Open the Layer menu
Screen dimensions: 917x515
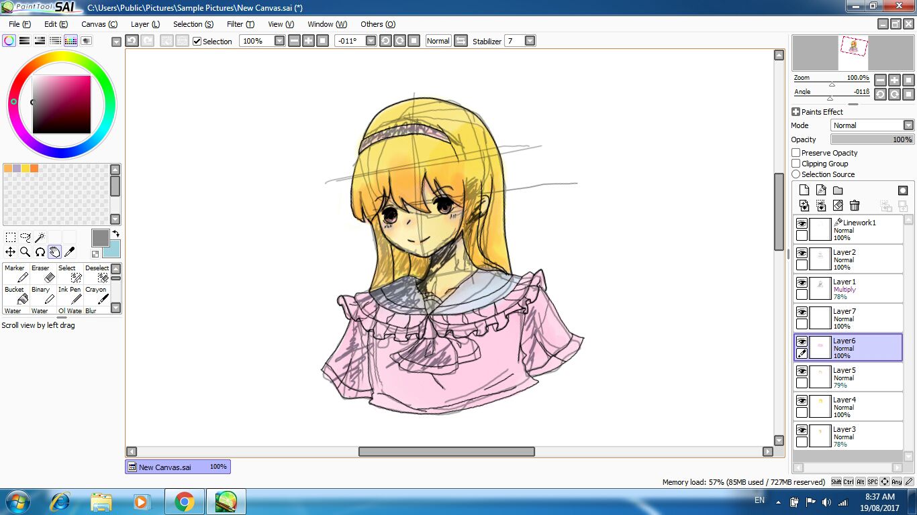coord(145,24)
